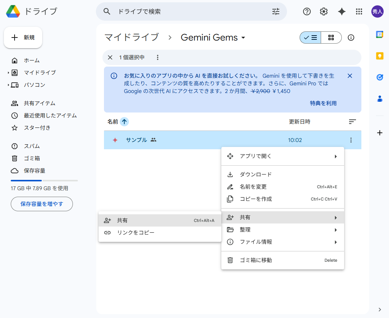Open search options with the filter icon
This screenshot has height=318, width=389.
click(275, 11)
